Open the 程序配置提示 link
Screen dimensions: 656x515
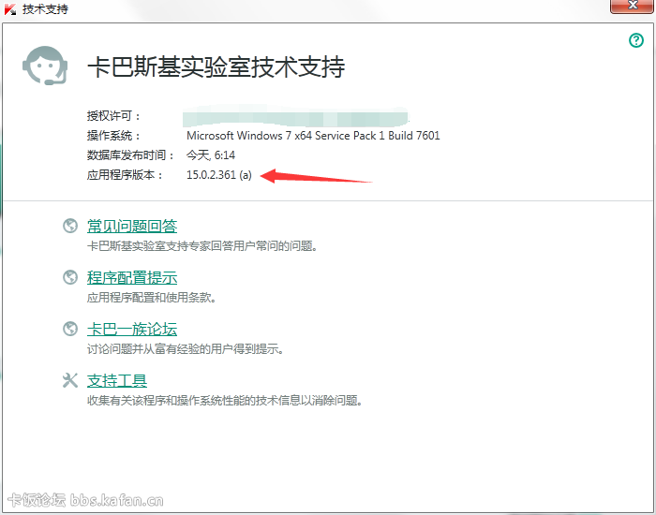point(132,277)
